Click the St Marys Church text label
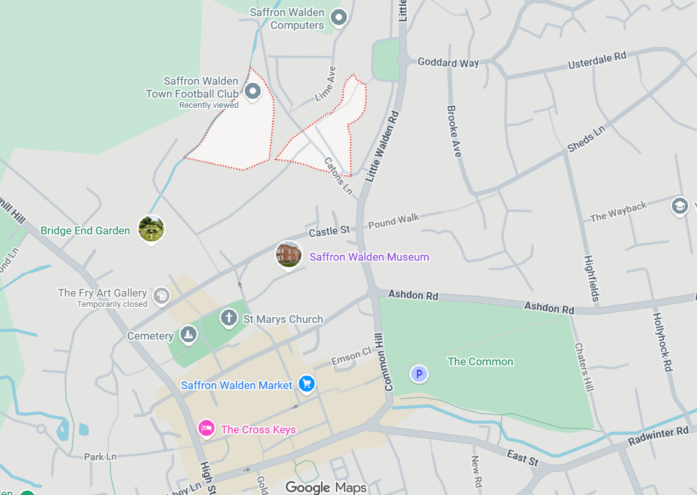This screenshot has width=697, height=495. coord(283,319)
